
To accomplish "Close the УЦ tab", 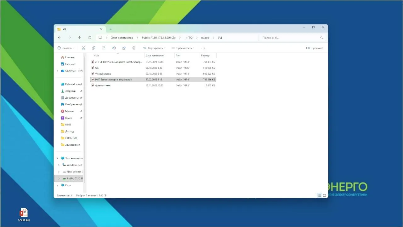I will pos(101,29).
